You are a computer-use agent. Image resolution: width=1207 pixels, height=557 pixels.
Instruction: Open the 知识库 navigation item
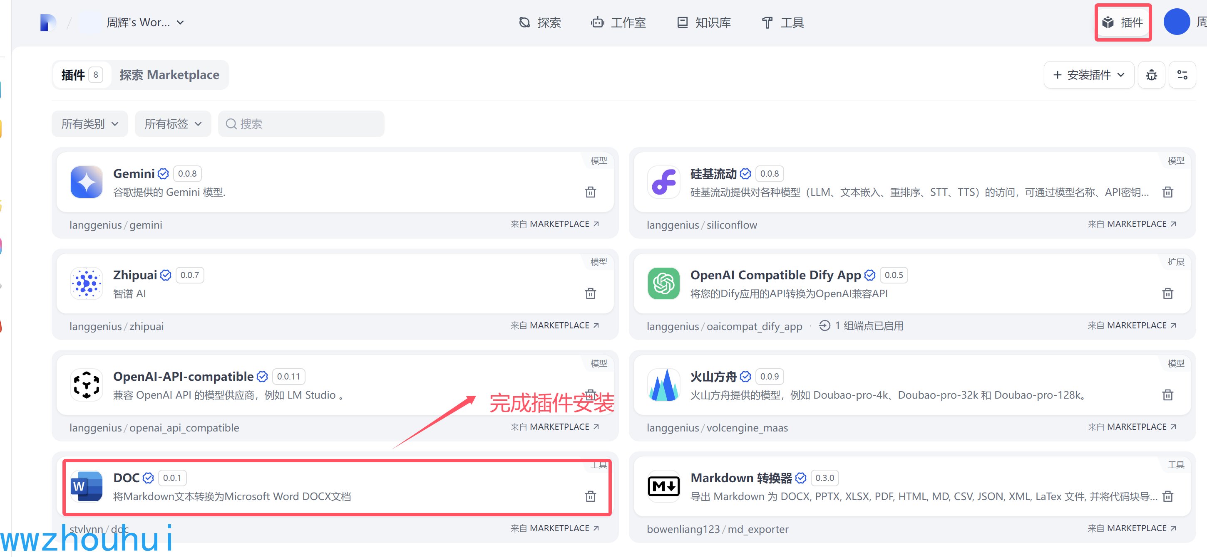click(x=704, y=22)
